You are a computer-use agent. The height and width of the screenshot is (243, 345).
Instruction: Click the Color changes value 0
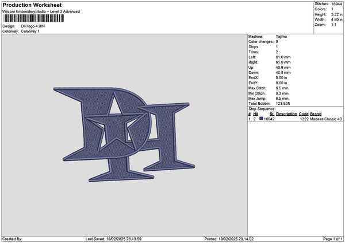coord(277,42)
